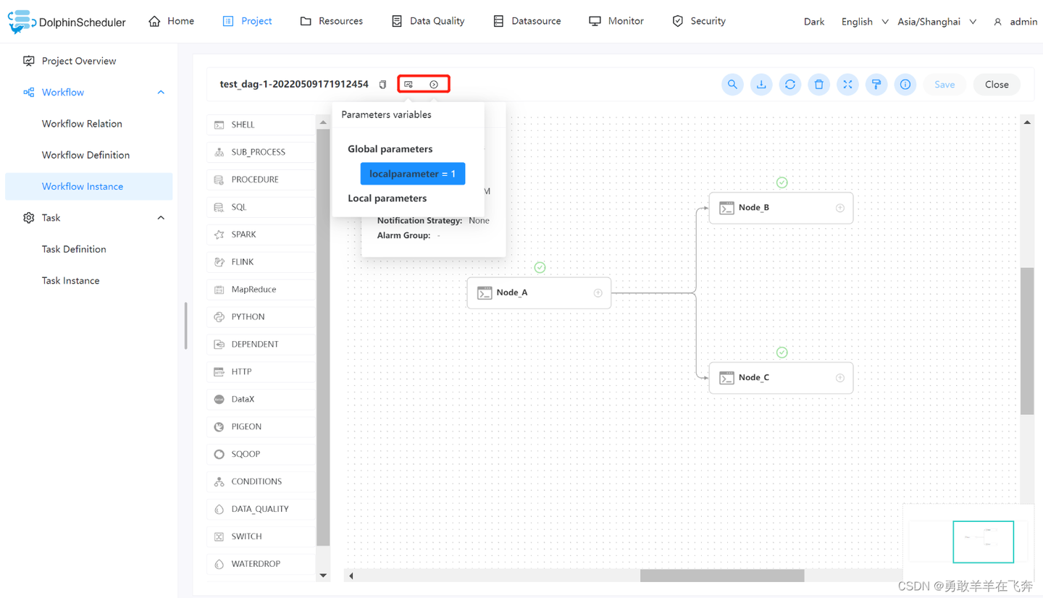1043x598 pixels.
Task: Open the Datasource menu
Action: tap(527, 21)
